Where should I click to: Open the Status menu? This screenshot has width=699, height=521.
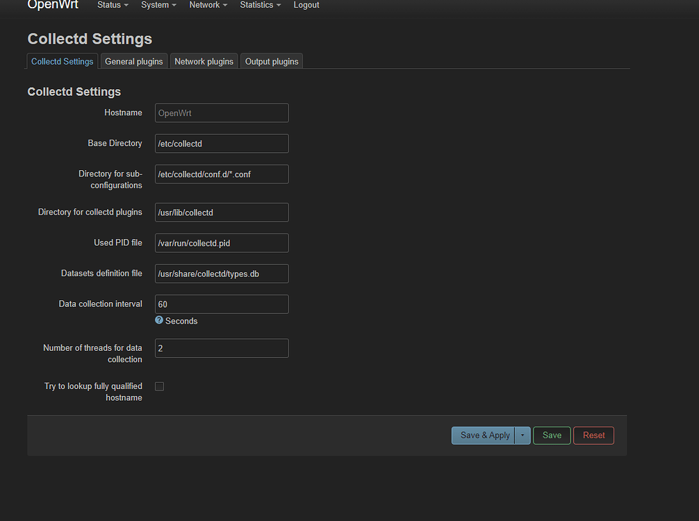pos(108,6)
